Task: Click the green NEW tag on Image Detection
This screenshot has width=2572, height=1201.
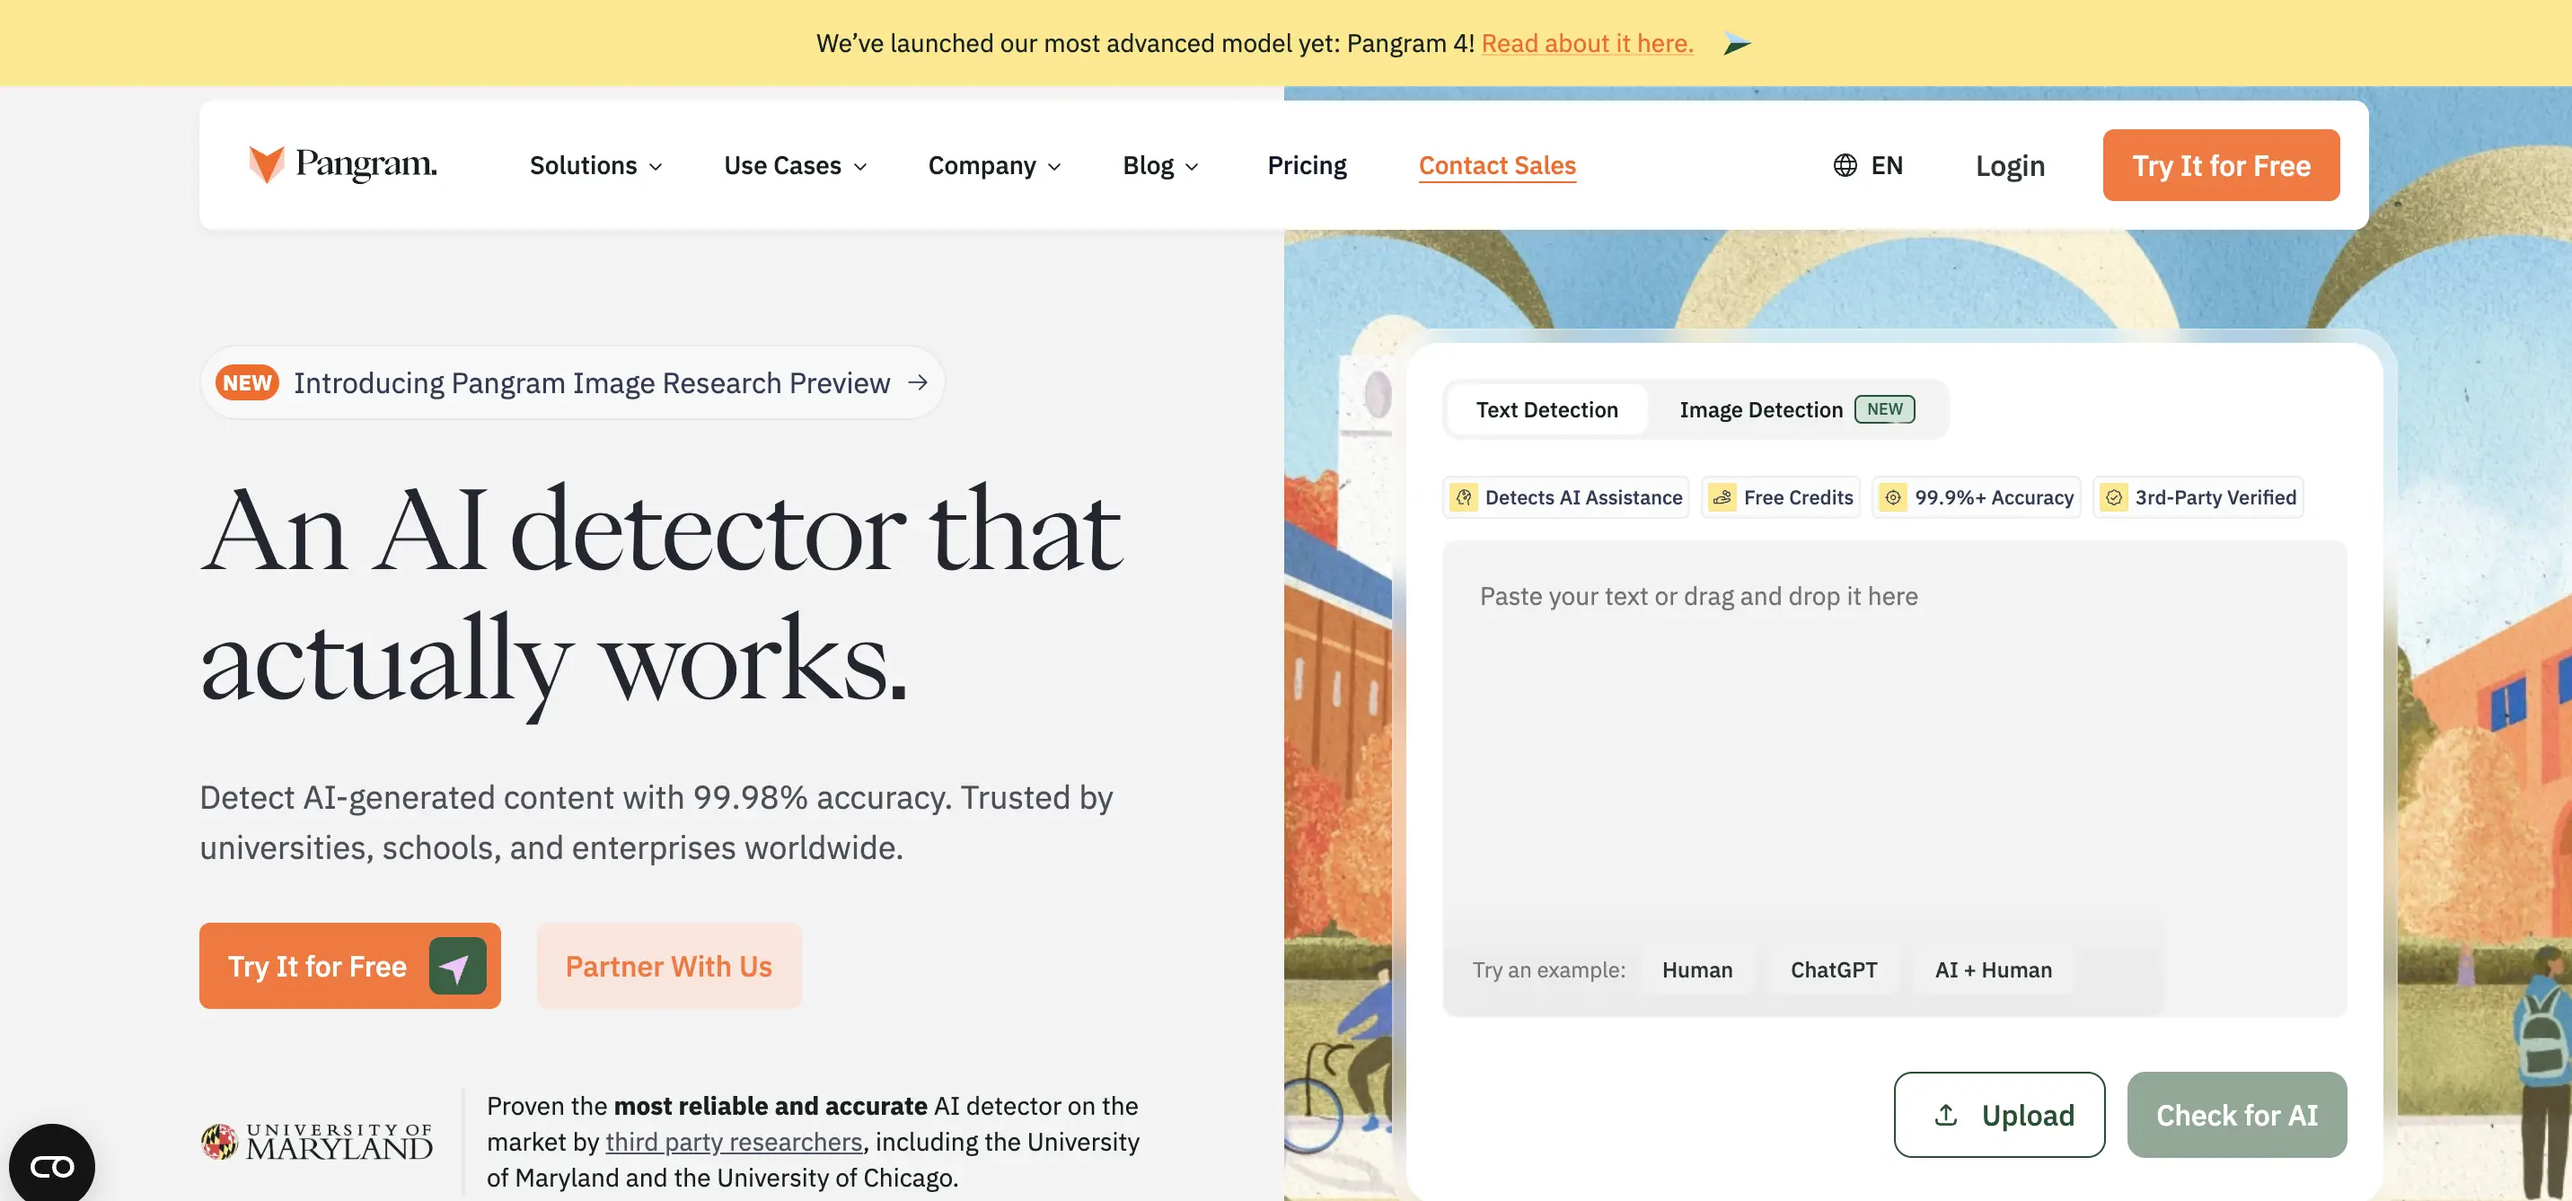Action: tap(1884, 409)
